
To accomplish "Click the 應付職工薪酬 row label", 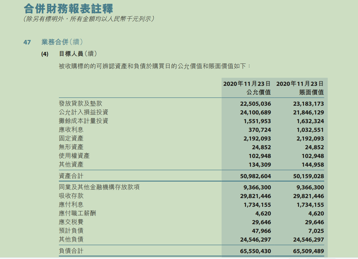I will click(x=77, y=213).
